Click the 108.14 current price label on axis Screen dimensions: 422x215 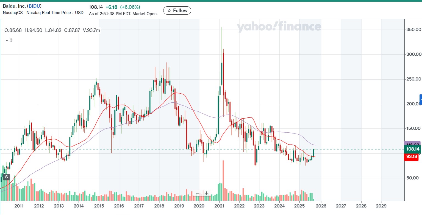413,149
